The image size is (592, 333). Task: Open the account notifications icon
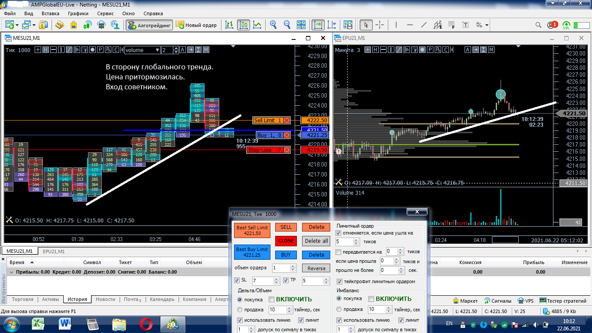click(552, 25)
